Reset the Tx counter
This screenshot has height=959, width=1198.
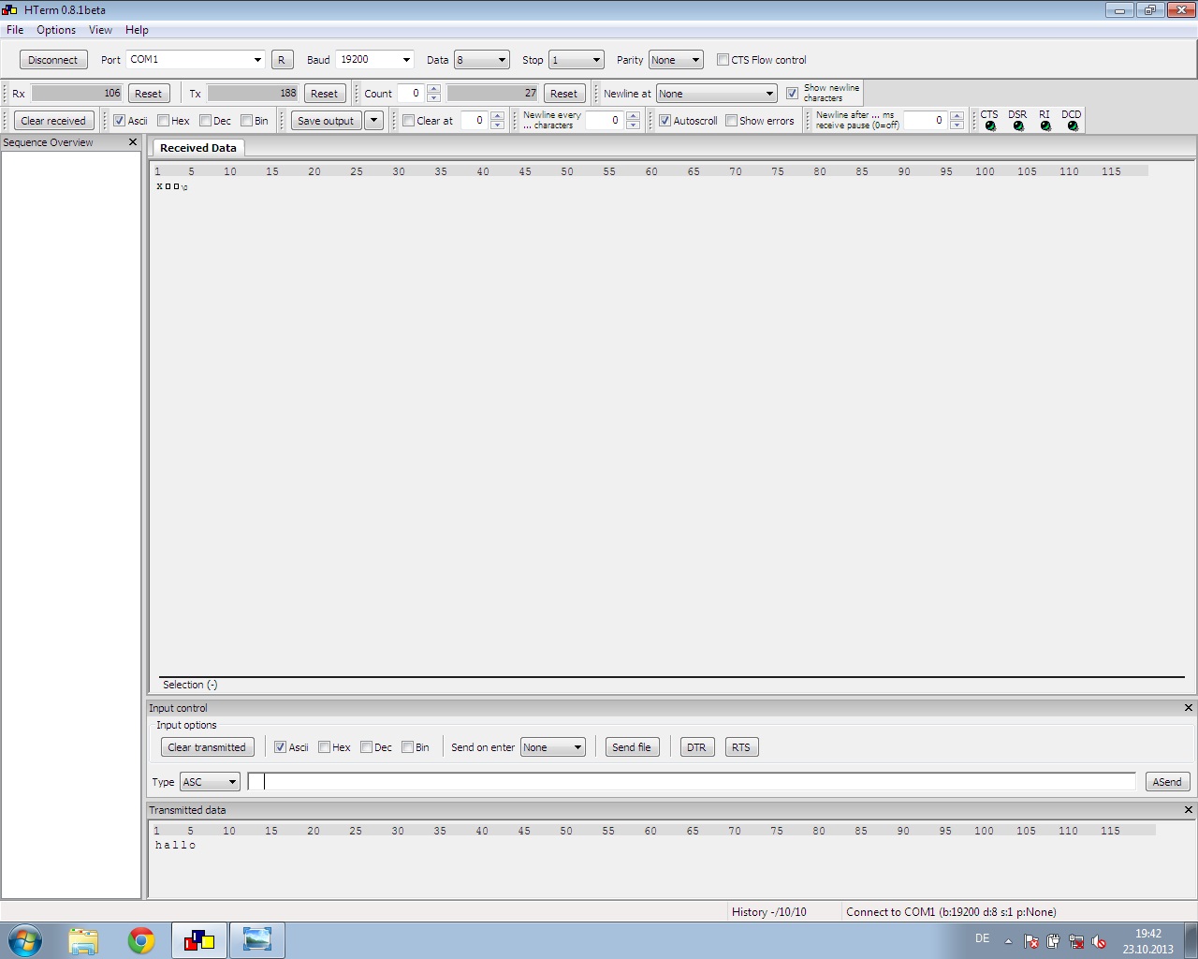324,94
